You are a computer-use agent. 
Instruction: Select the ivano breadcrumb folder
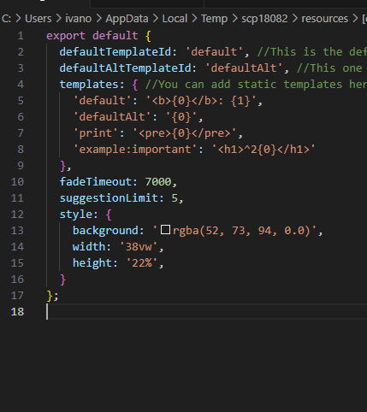point(79,19)
